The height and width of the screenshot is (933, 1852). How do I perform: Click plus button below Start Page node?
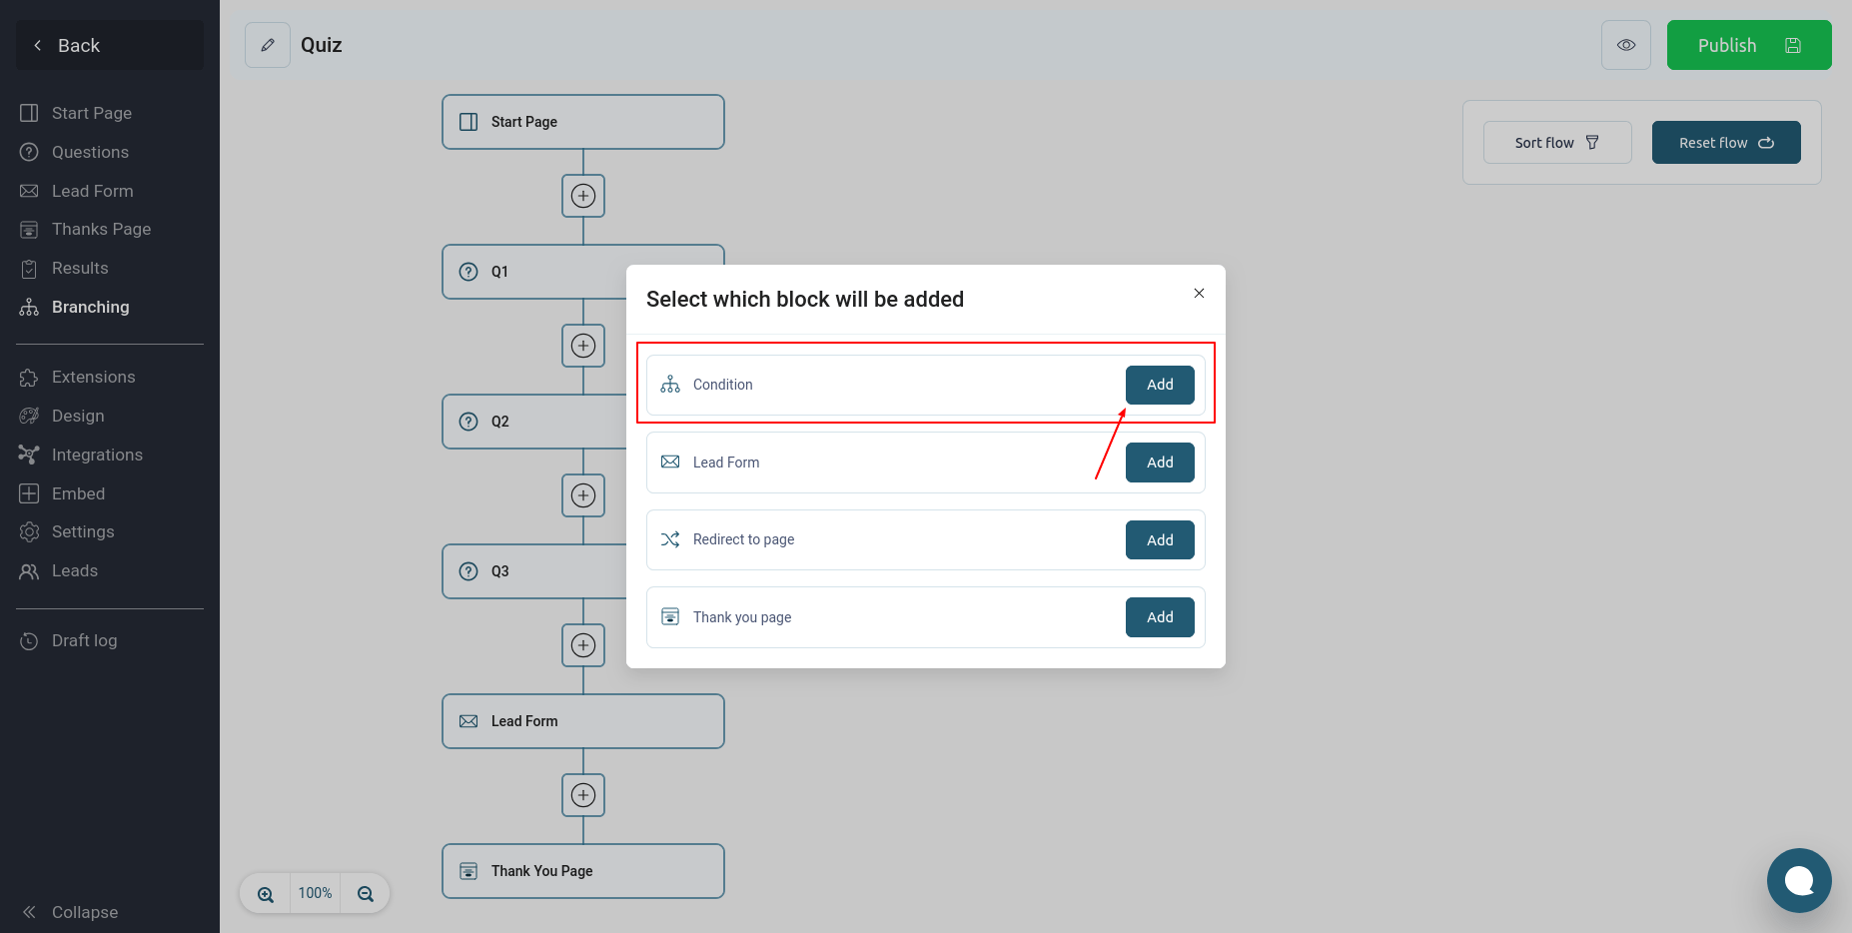(x=583, y=196)
